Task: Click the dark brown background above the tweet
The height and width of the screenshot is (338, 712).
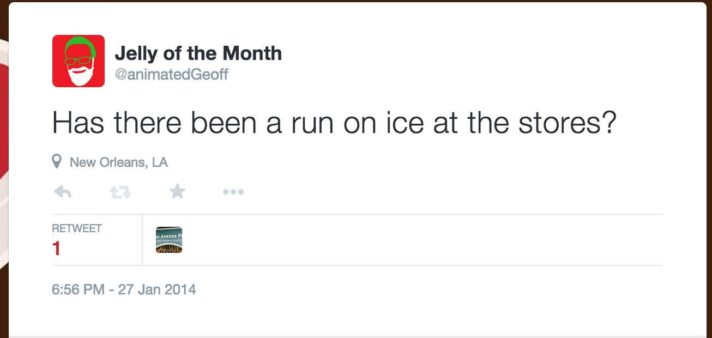Action: tap(354, 1)
